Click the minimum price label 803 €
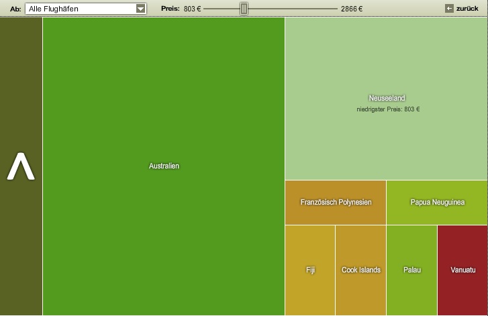 tap(192, 9)
